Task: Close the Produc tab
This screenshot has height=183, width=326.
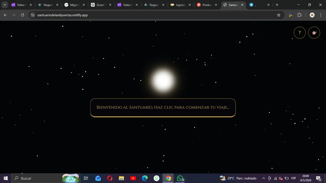Action: click(x=216, y=5)
